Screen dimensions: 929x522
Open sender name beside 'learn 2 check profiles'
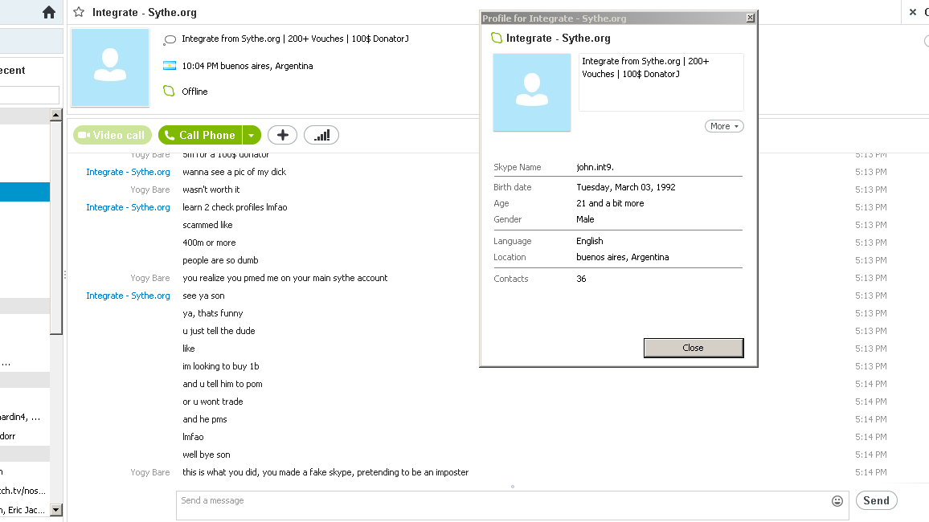point(128,207)
